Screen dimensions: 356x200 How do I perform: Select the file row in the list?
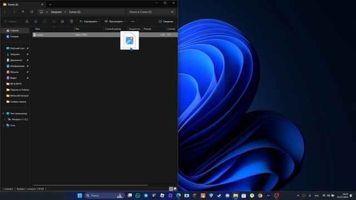coord(105,34)
